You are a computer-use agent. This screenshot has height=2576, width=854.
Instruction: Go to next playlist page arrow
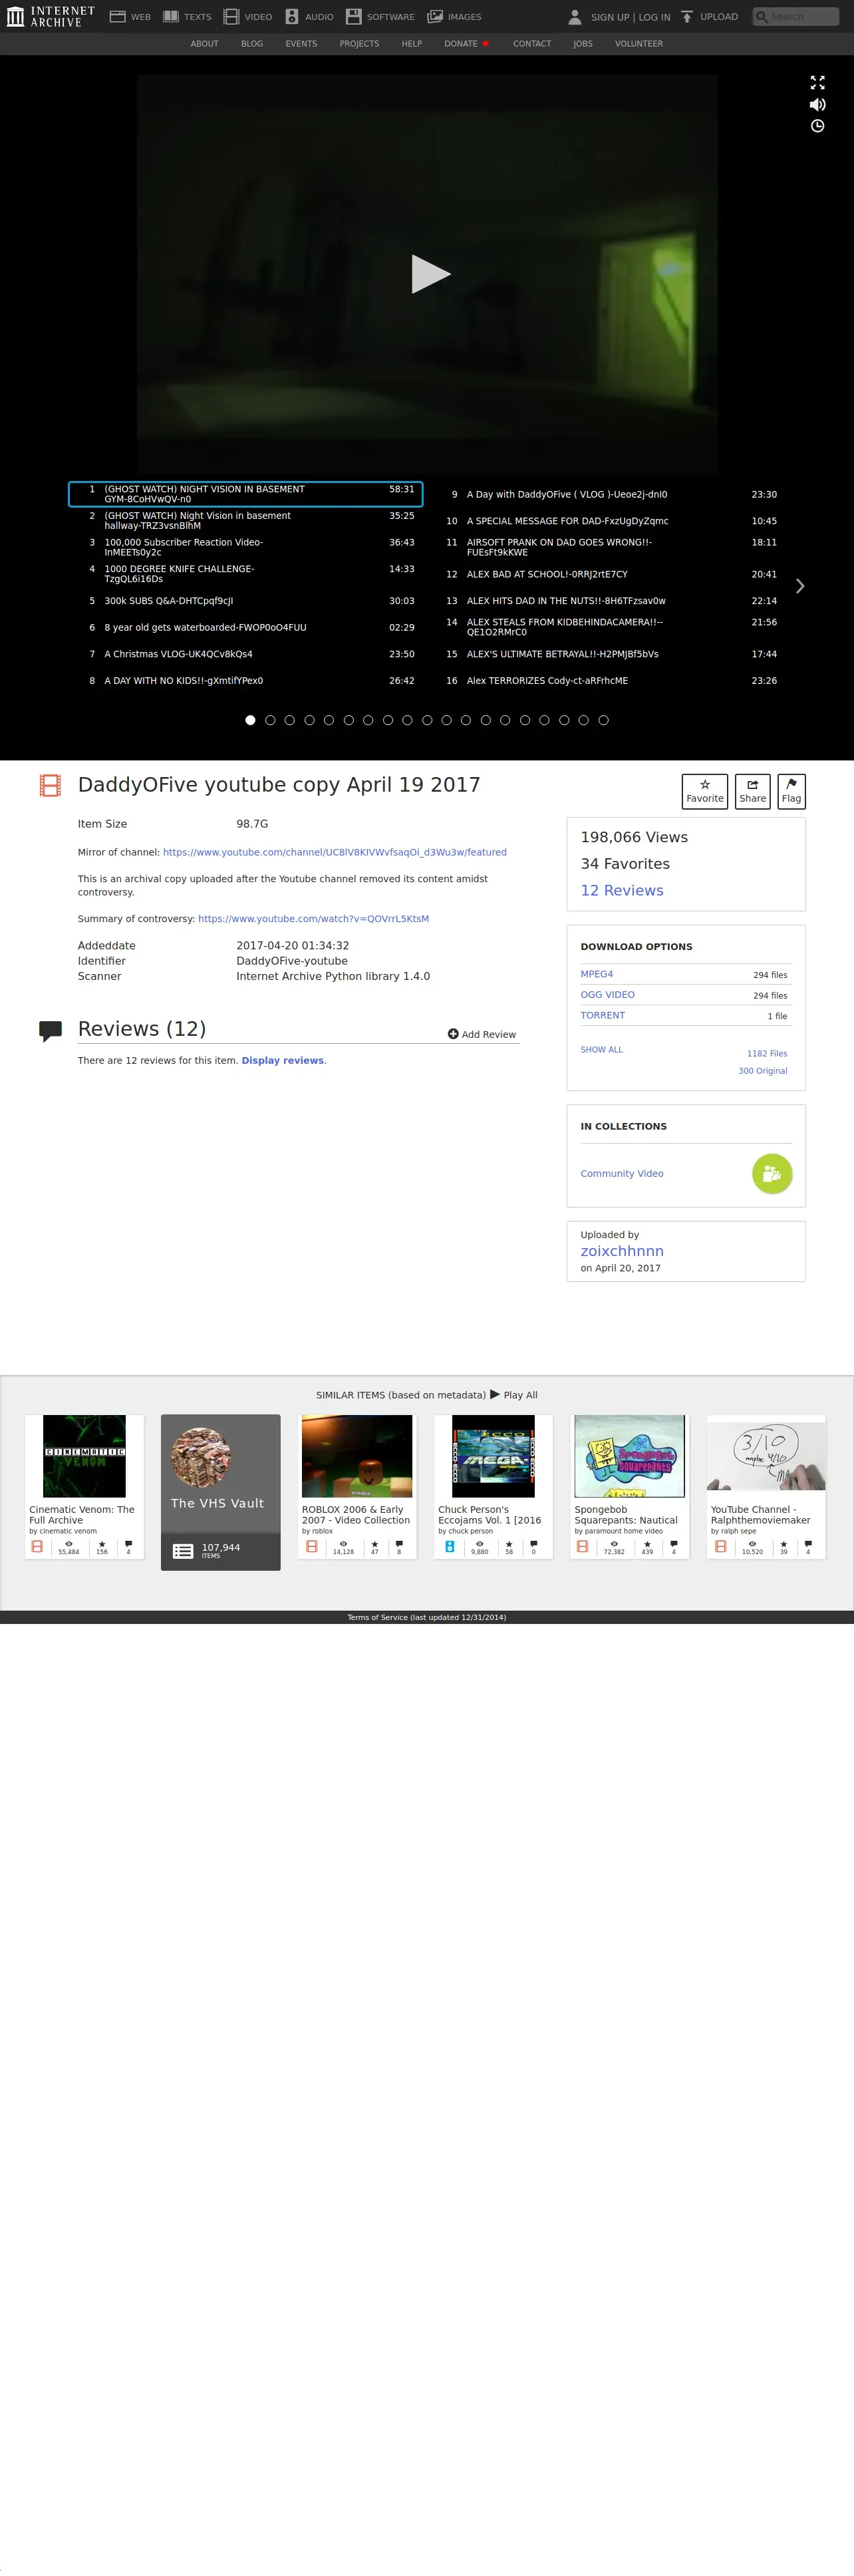[799, 586]
